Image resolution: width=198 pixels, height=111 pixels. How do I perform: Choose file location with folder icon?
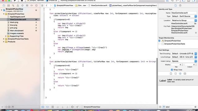pyautogui.click(x=195, y=23)
